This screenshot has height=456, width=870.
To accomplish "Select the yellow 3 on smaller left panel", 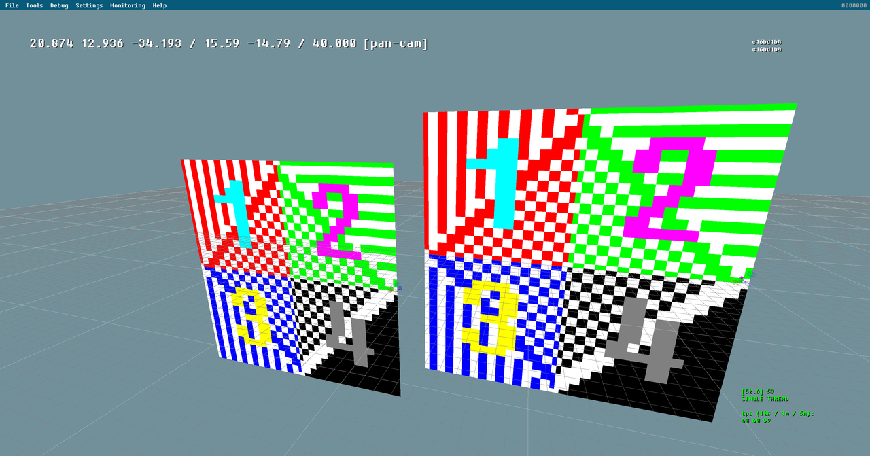I will (252, 317).
